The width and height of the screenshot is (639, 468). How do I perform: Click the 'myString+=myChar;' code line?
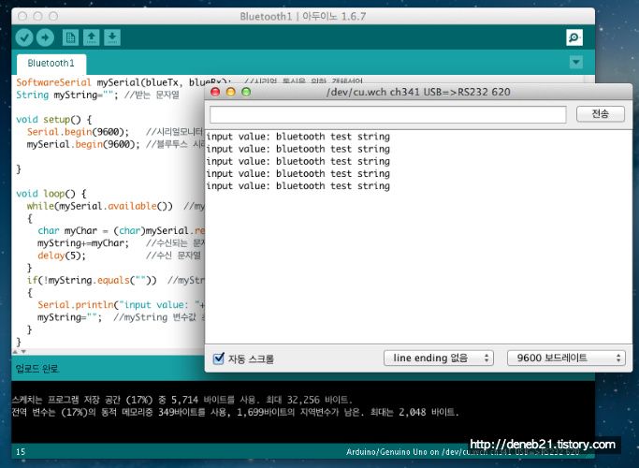83,243
